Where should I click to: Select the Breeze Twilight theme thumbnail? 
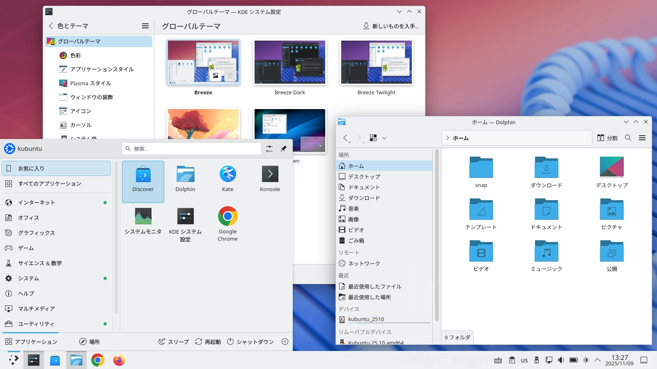377,62
